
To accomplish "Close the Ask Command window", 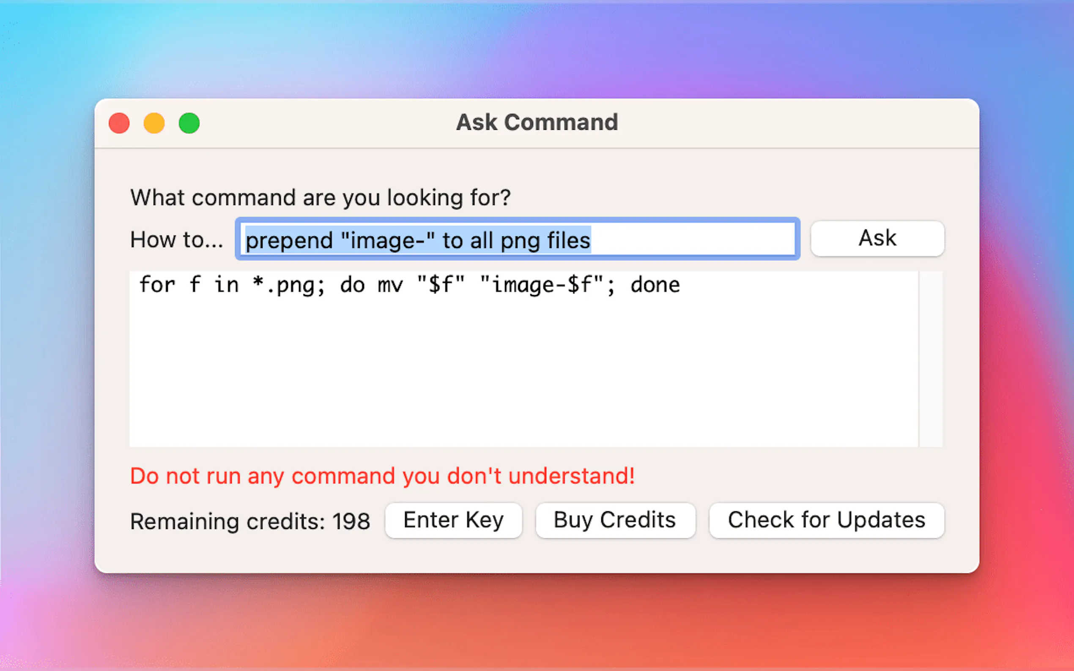I will coord(119,123).
